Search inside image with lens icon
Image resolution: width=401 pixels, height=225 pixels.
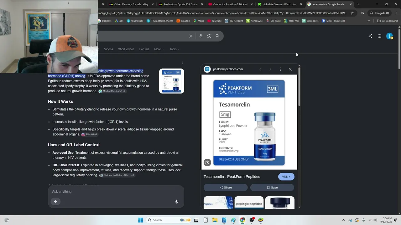click(x=207, y=162)
